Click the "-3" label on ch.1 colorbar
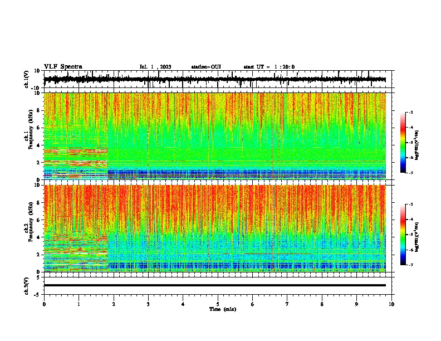The height and width of the screenshot is (341, 441). coord(411,113)
